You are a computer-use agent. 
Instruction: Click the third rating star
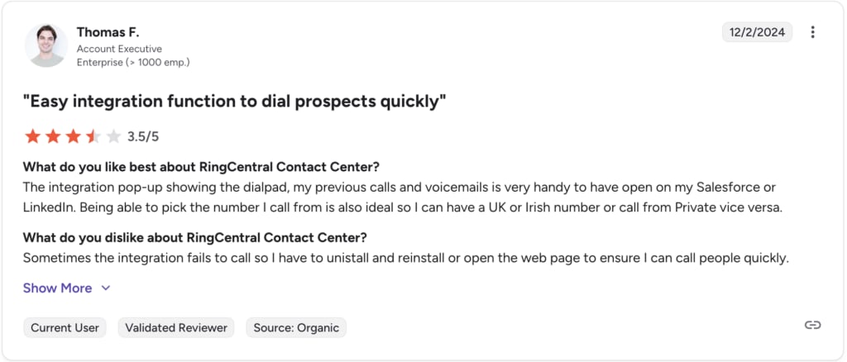pos(73,136)
